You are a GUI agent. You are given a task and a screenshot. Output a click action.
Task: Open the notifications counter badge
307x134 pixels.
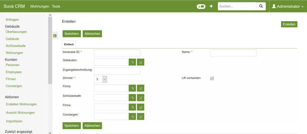[201, 6]
